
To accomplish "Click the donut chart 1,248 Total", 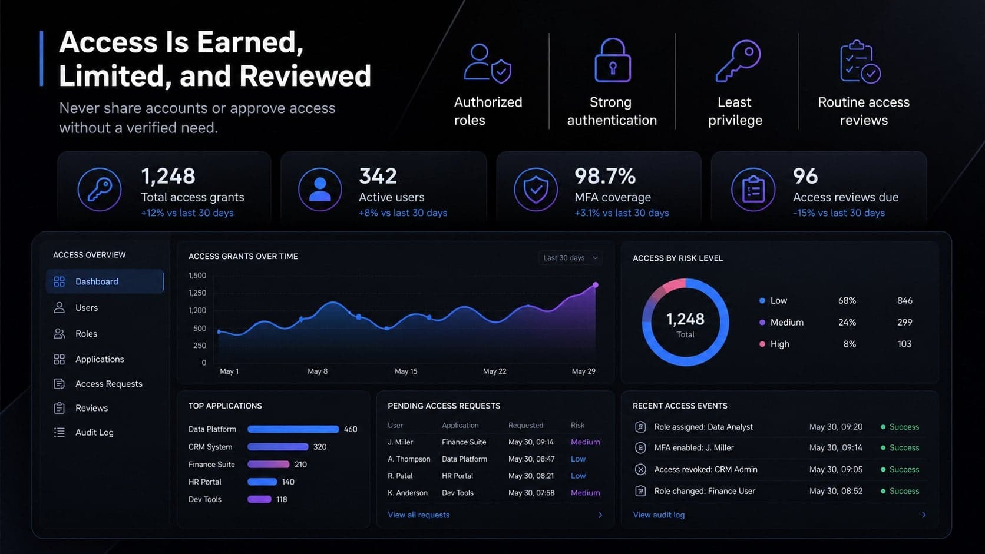I will (685, 322).
